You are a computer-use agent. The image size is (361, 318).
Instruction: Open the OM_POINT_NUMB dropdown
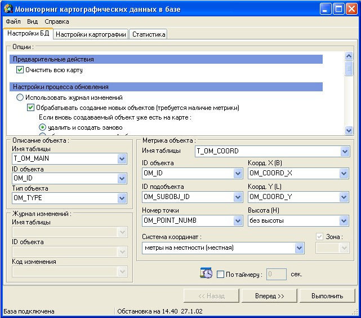tap(238, 221)
